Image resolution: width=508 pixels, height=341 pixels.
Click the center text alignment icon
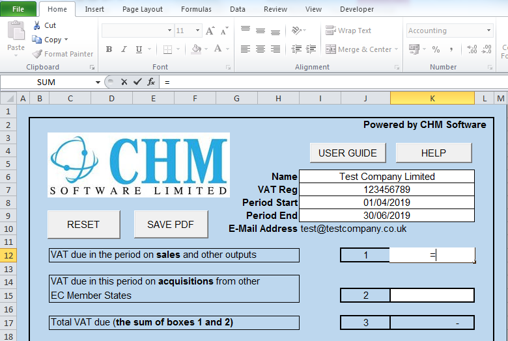point(261,49)
